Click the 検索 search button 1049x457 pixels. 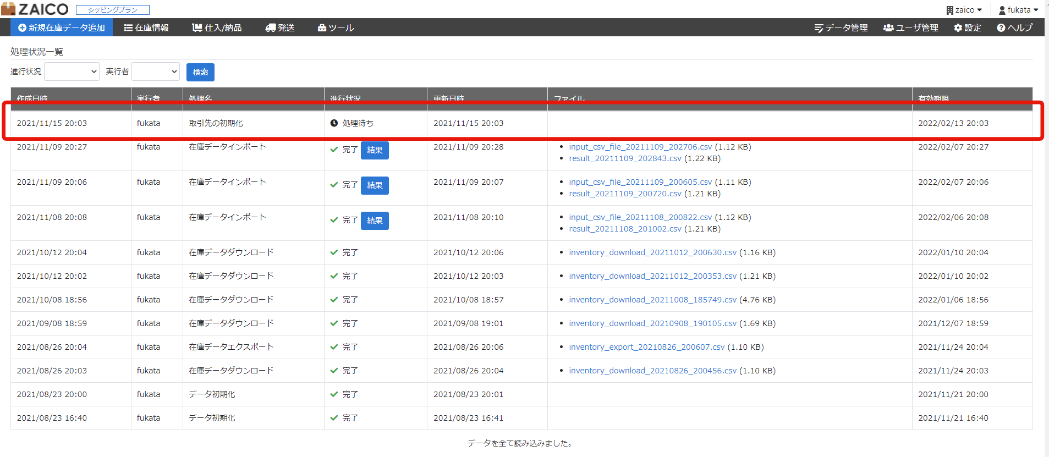pos(200,72)
